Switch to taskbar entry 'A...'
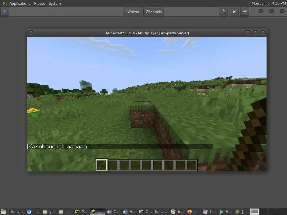This screenshot has height=215, width=287. click(x=129, y=212)
